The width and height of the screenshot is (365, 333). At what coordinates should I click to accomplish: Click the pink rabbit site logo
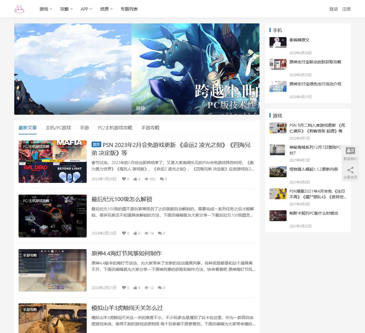click(x=19, y=9)
